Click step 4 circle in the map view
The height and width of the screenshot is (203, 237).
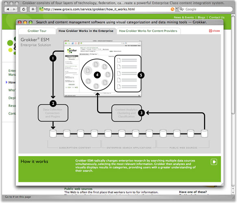[x=97, y=75]
